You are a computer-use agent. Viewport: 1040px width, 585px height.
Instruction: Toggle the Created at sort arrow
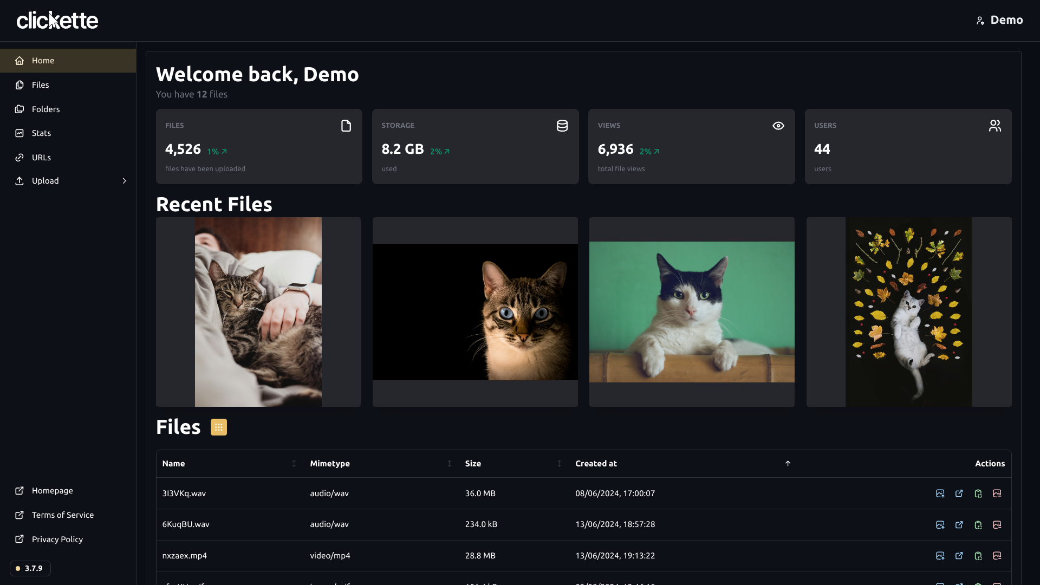coord(788,464)
